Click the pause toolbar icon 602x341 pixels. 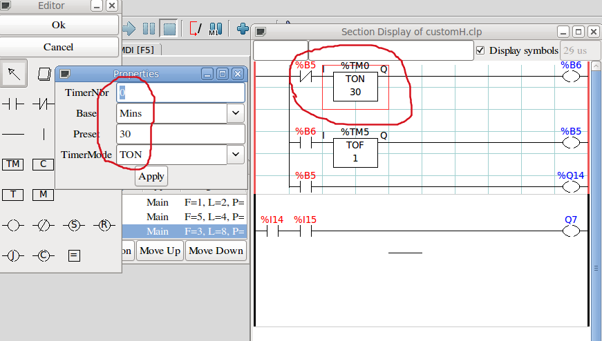point(149,29)
